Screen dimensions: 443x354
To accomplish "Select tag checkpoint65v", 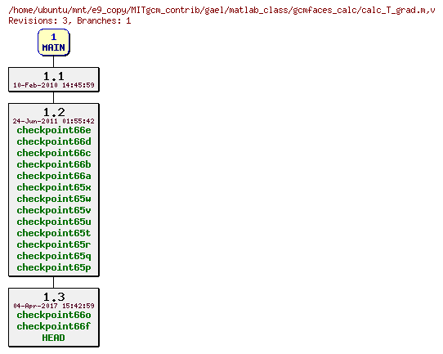I will click(x=54, y=210).
